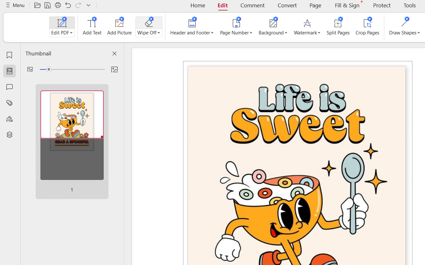The image size is (425, 265).
Task: Select the Edit PDF tool
Action: click(x=62, y=25)
